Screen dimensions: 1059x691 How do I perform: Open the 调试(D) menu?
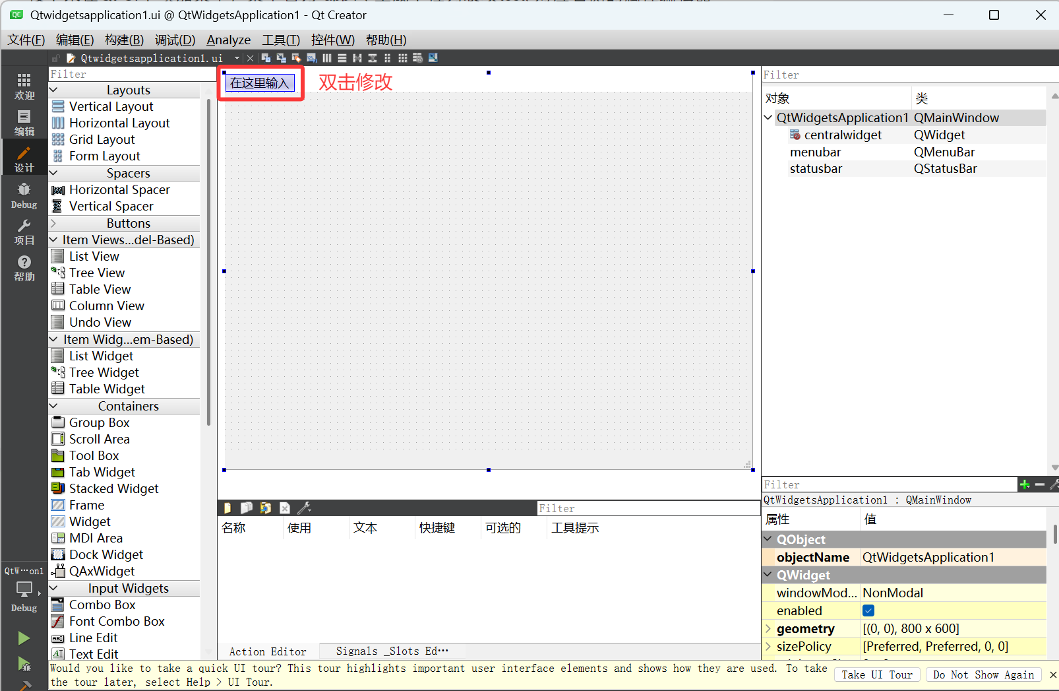click(175, 40)
